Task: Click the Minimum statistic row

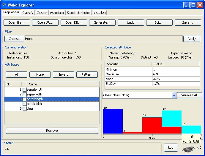Action: [x=152, y=69]
